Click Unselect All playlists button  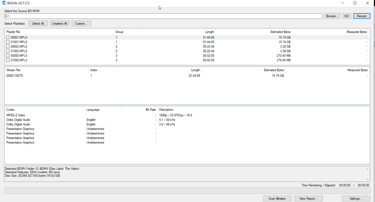(59, 23)
